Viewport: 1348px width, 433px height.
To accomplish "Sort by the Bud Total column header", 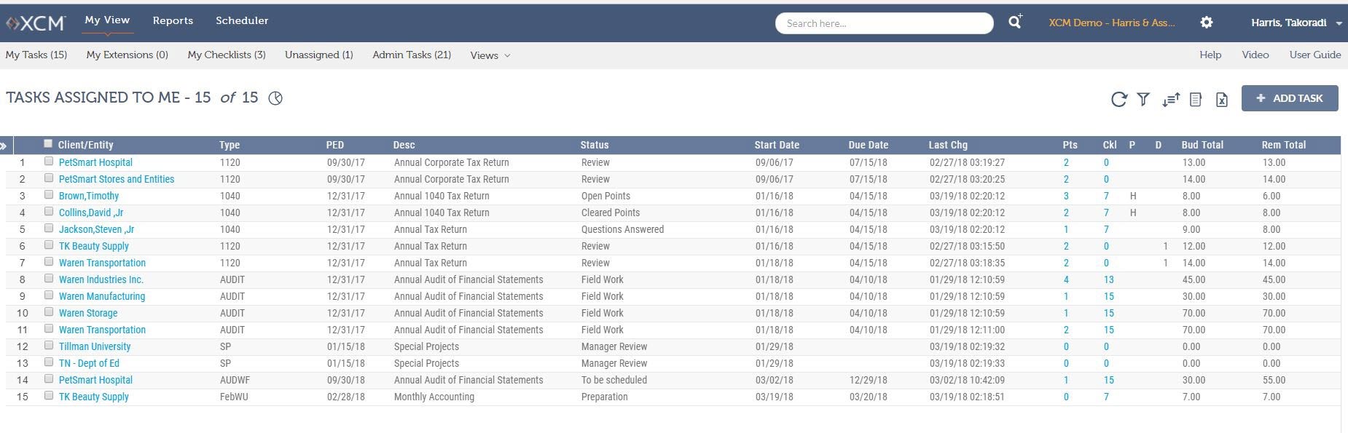I will click(1202, 145).
